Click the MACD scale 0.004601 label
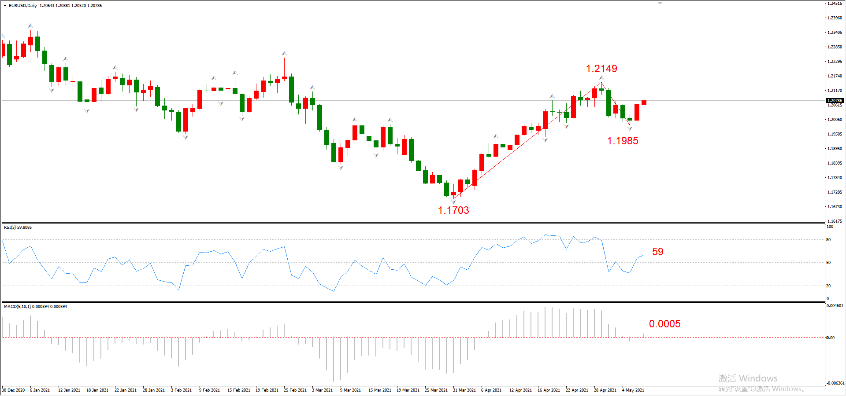 tap(835, 306)
